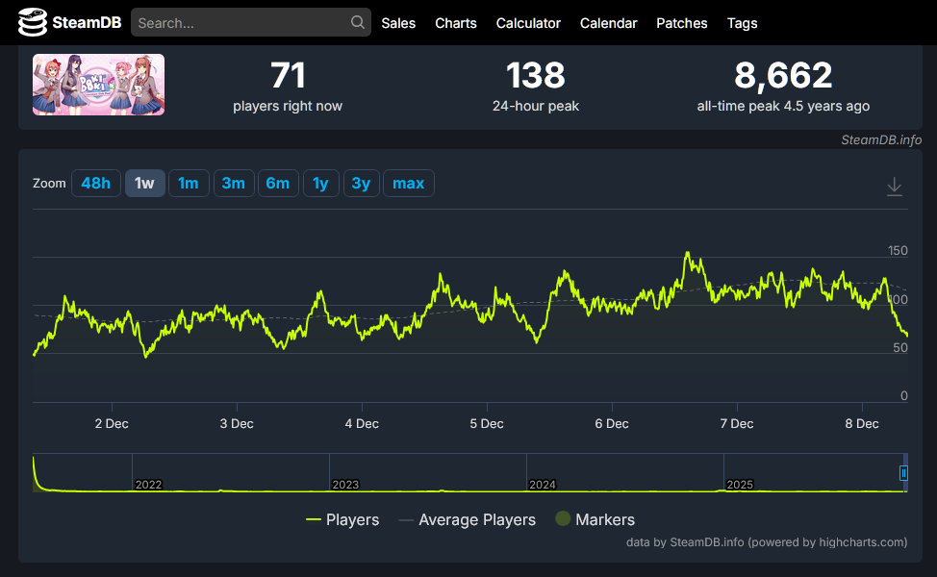Click the '4 Dec' axis label

(x=362, y=423)
